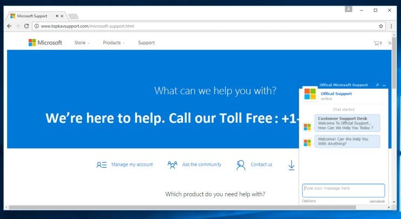Click the vertical scrollbar thumb
Image resolution: width=401 pixels, height=219 pixels.
pyautogui.click(x=394, y=63)
